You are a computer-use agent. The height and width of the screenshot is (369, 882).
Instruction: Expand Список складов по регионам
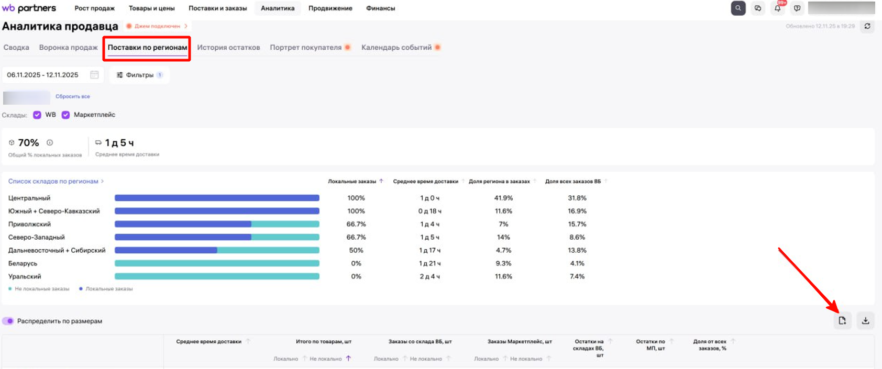point(56,181)
